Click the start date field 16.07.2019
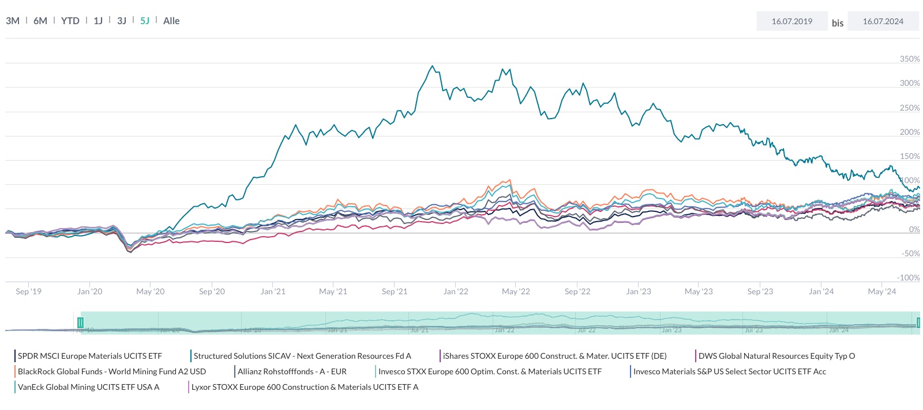 791,21
